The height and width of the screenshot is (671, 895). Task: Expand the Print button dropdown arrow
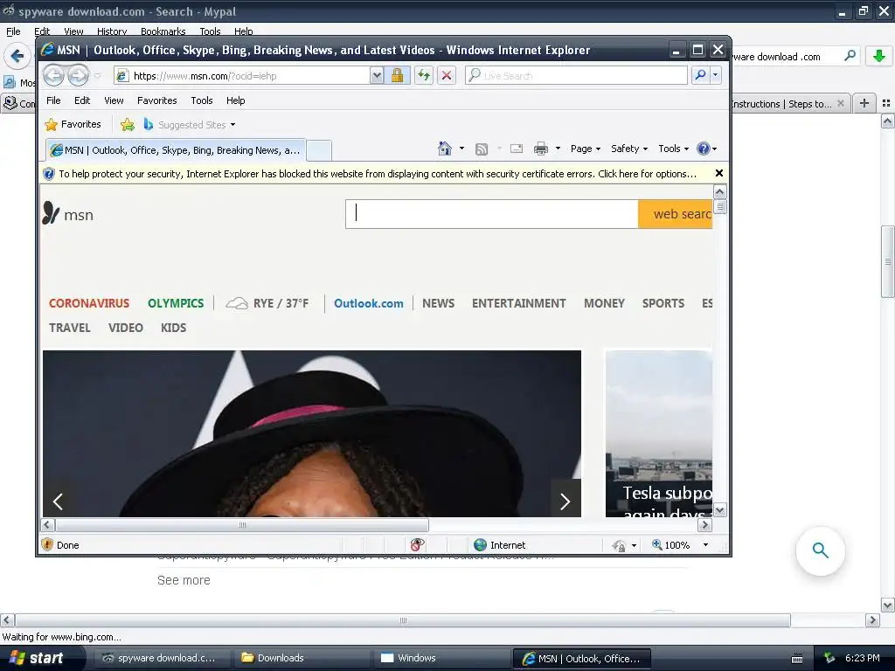[558, 149]
